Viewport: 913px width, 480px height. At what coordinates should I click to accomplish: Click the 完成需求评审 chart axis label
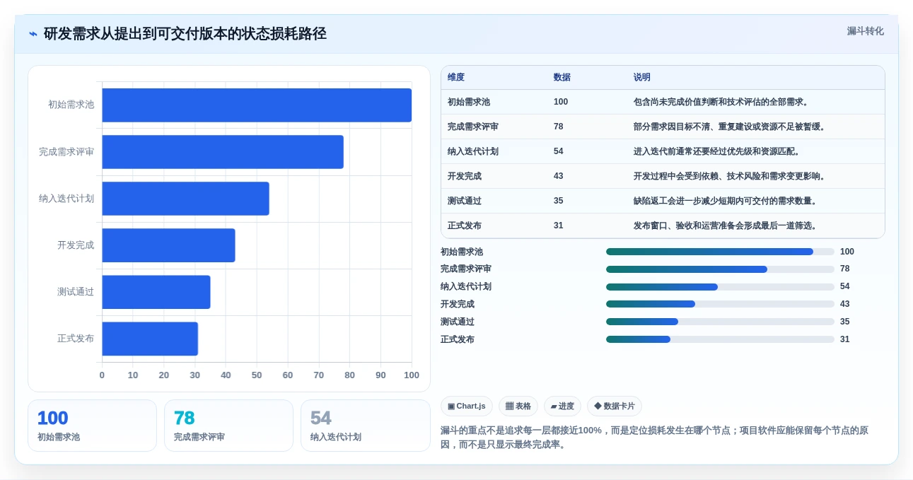[x=66, y=151]
